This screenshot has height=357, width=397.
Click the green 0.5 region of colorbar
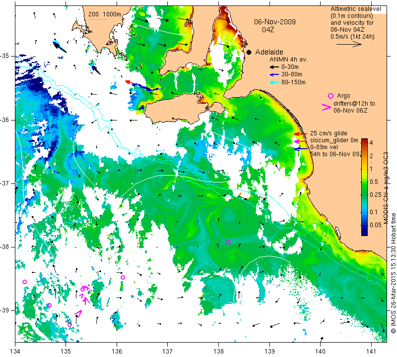point(364,181)
